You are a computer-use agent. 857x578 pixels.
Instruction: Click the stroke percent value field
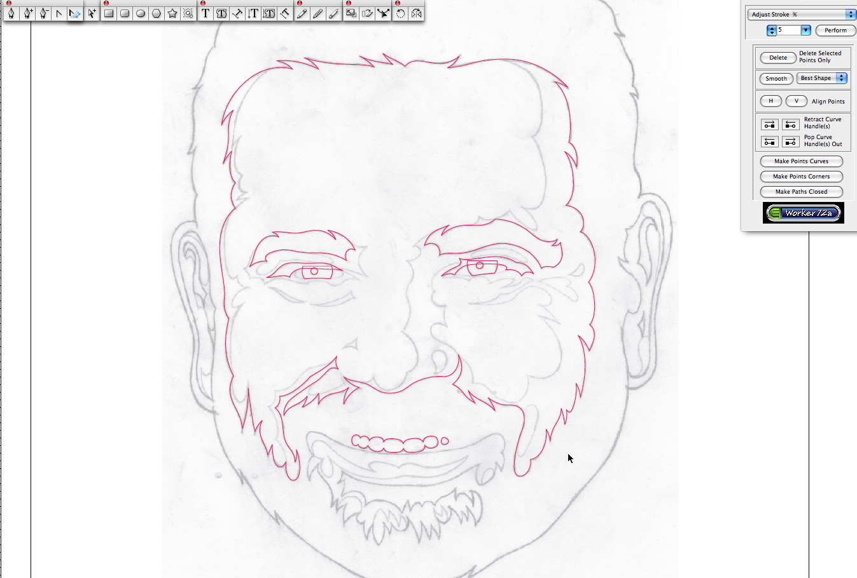coord(788,30)
